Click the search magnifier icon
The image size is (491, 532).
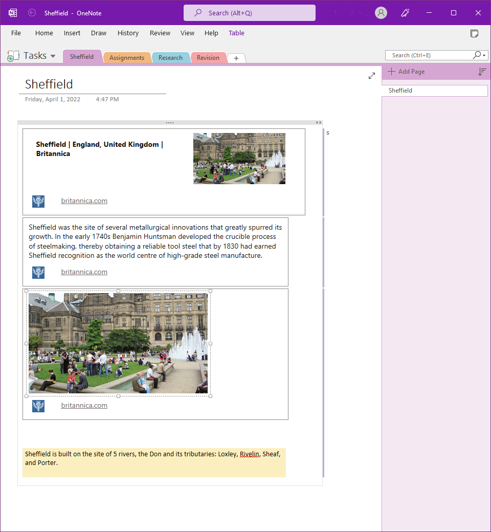tap(477, 55)
